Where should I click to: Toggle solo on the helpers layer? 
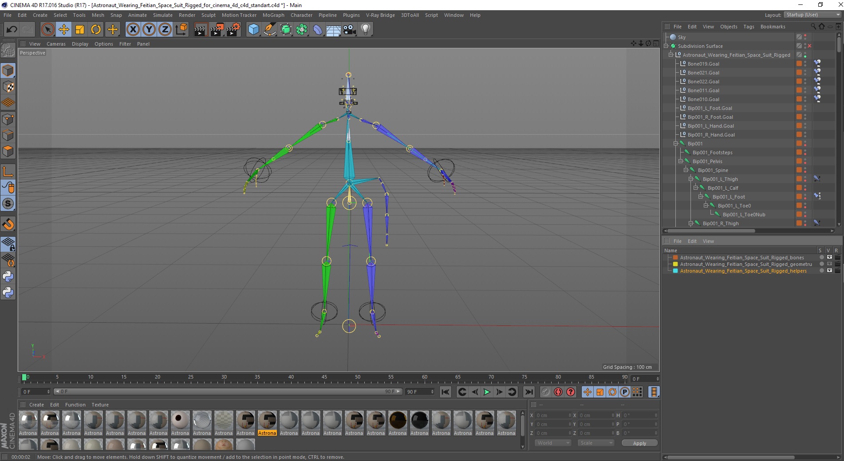(x=821, y=270)
